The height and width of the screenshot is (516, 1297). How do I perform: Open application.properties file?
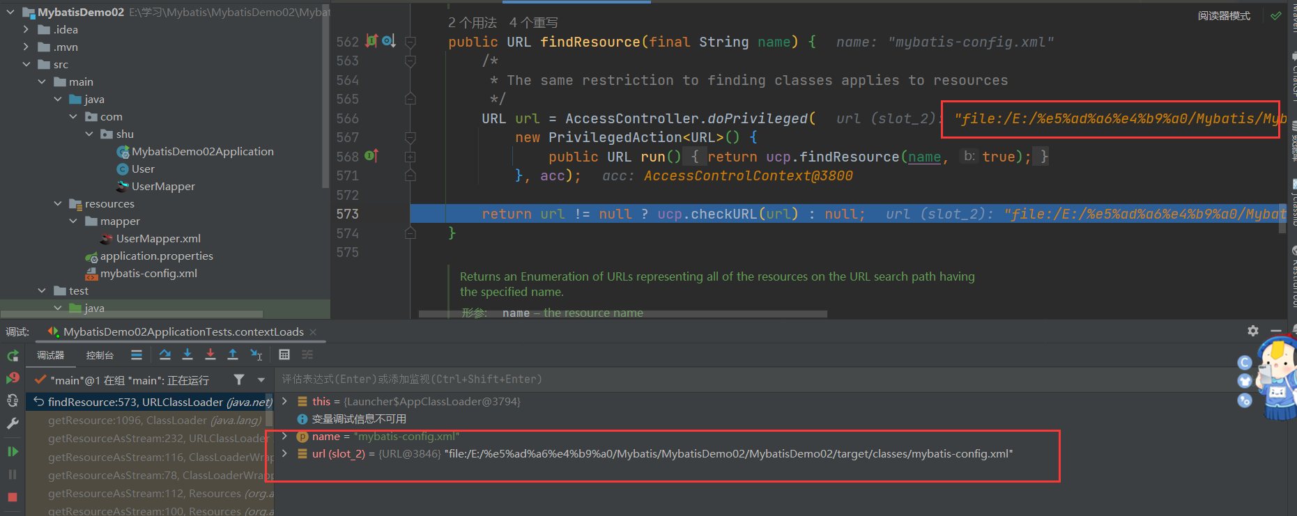(x=156, y=256)
